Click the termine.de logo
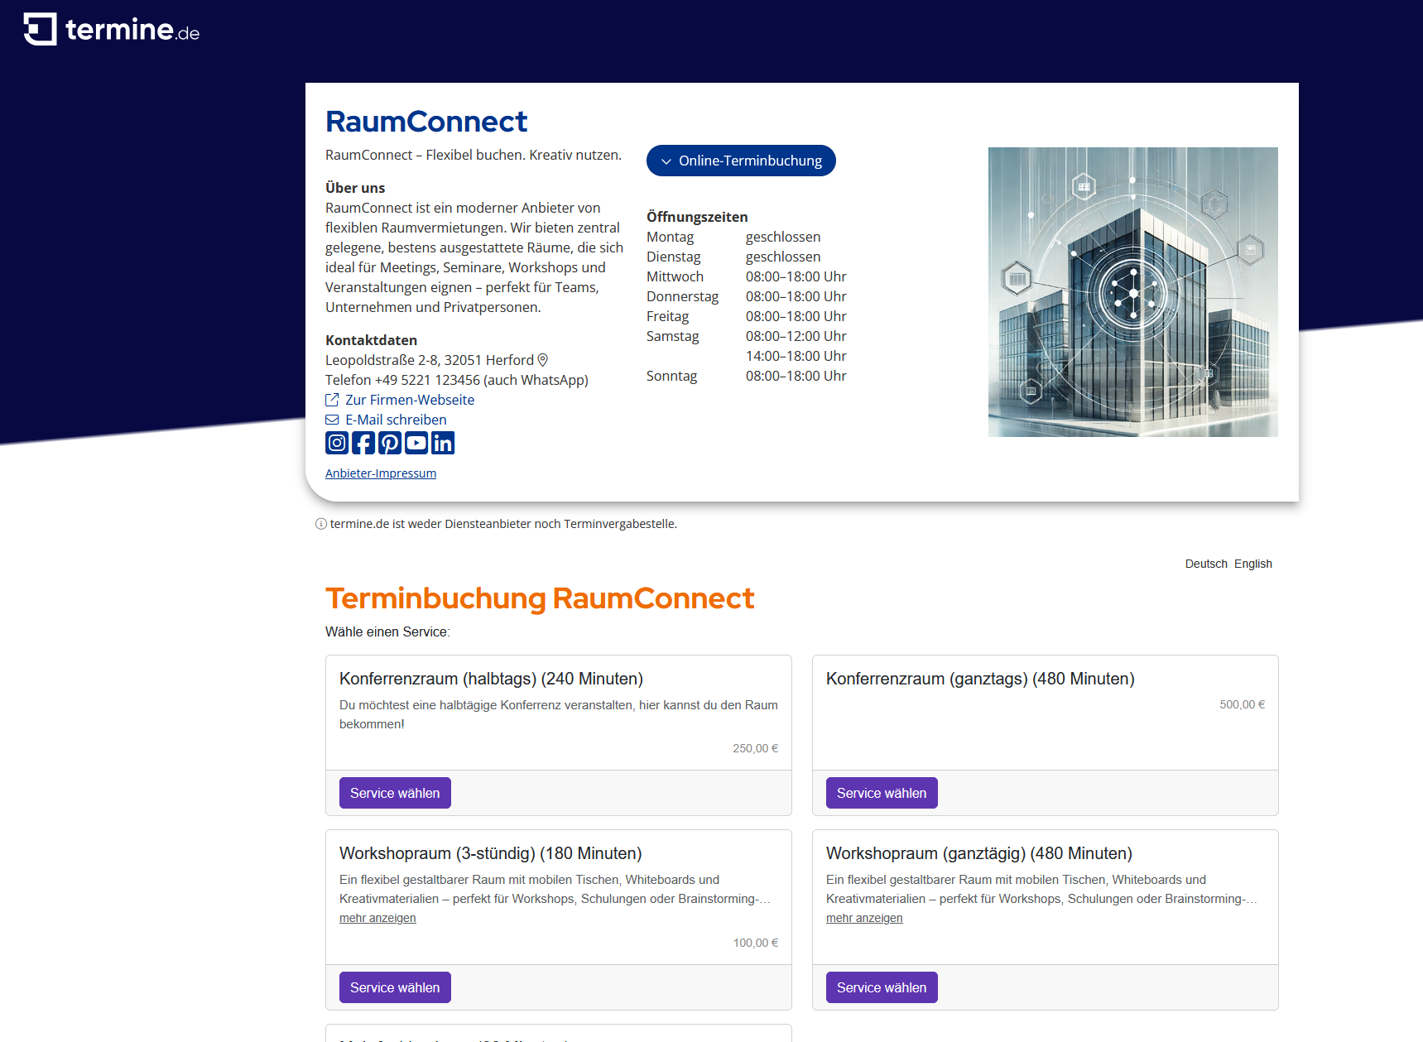This screenshot has width=1423, height=1042. 112,29
